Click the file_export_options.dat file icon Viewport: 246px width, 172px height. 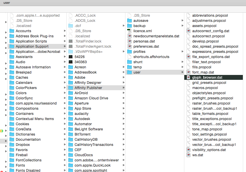(x=188, y=57)
